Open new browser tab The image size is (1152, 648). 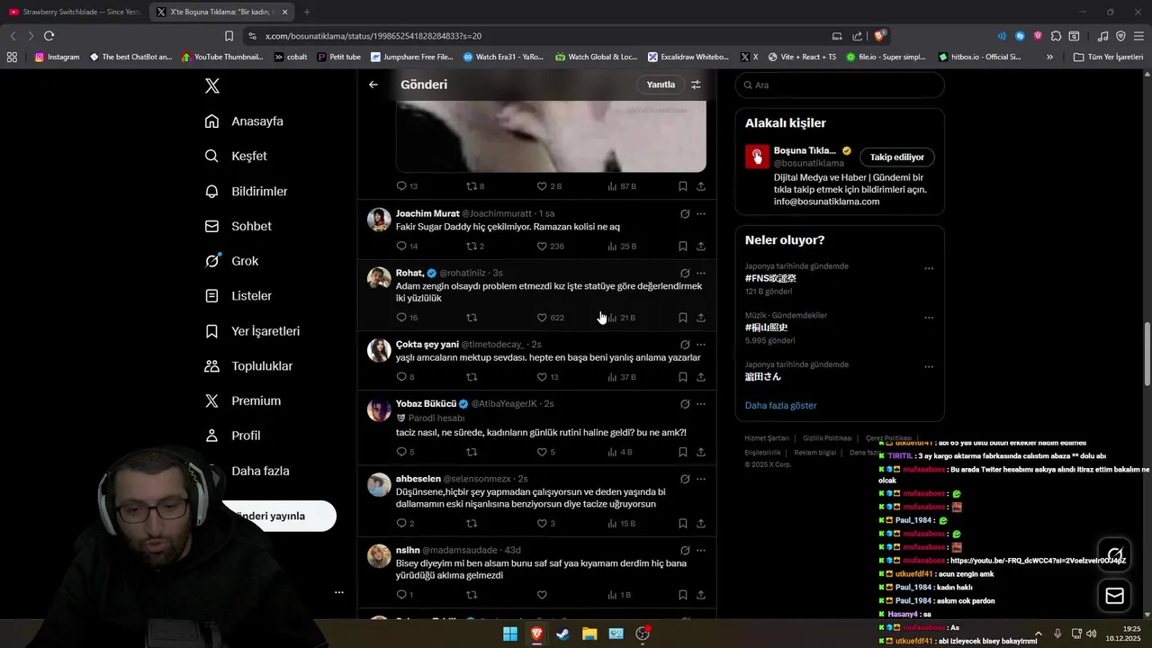pyautogui.click(x=307, y=12)
